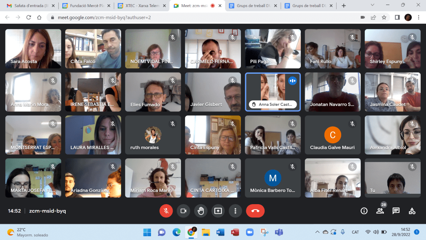Switch to the XTEC Xarxa Telemàtica tab

pyautogui.click(x=139, y=6)
